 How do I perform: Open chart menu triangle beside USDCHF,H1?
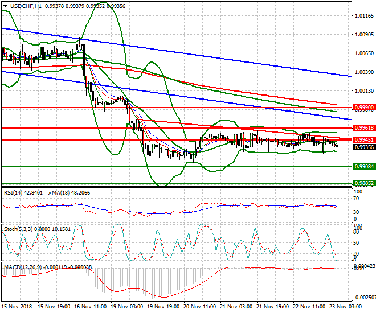pyautogui.click(x=6, y=6)
